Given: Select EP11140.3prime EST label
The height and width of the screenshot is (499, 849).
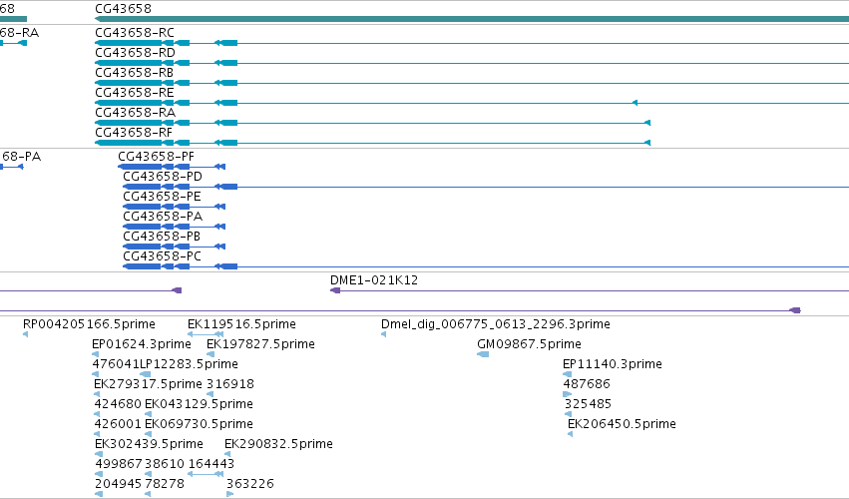Looking at the screenshot, I should point(613,364).
